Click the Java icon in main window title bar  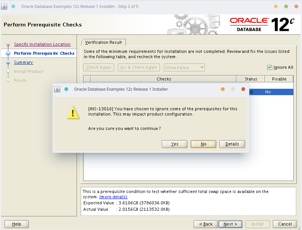coord(4,6)
